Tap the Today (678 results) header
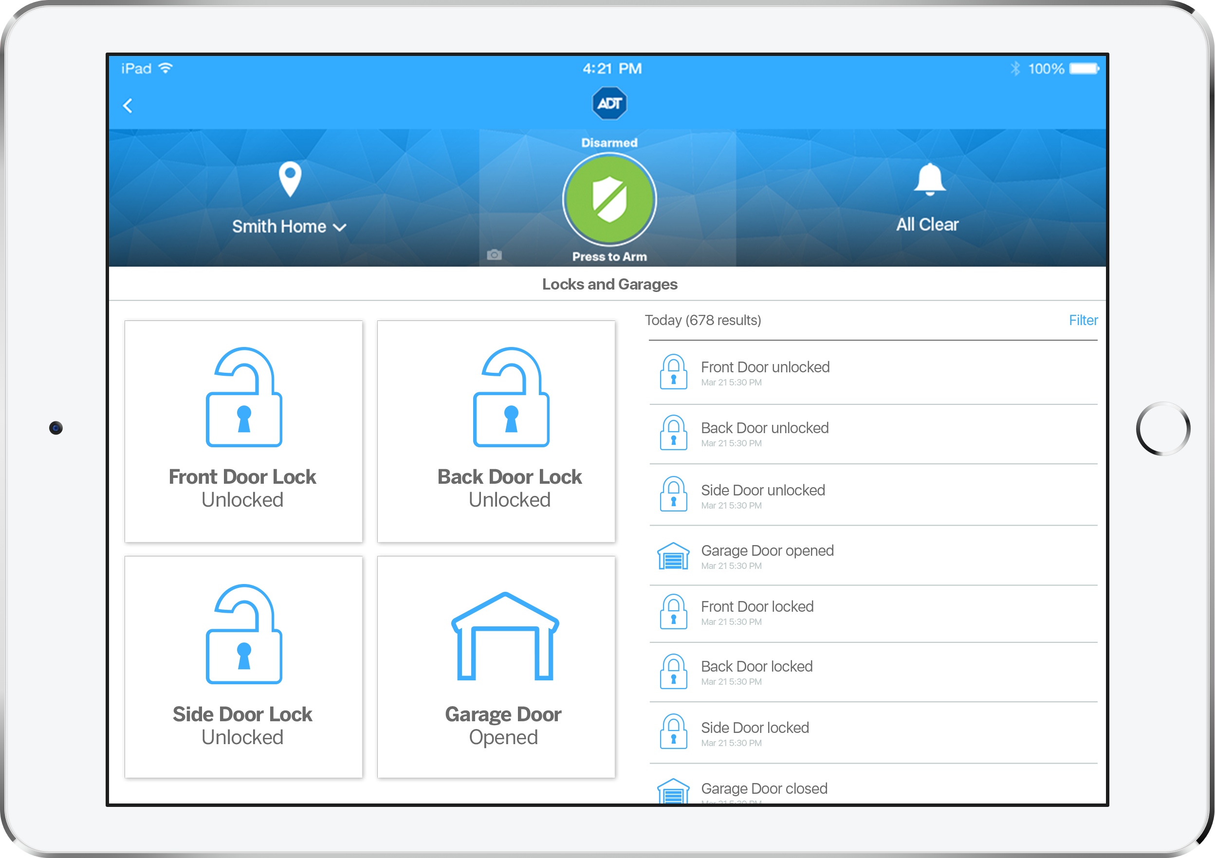Viewport: 1215px width, 858px height. [703, 320]
